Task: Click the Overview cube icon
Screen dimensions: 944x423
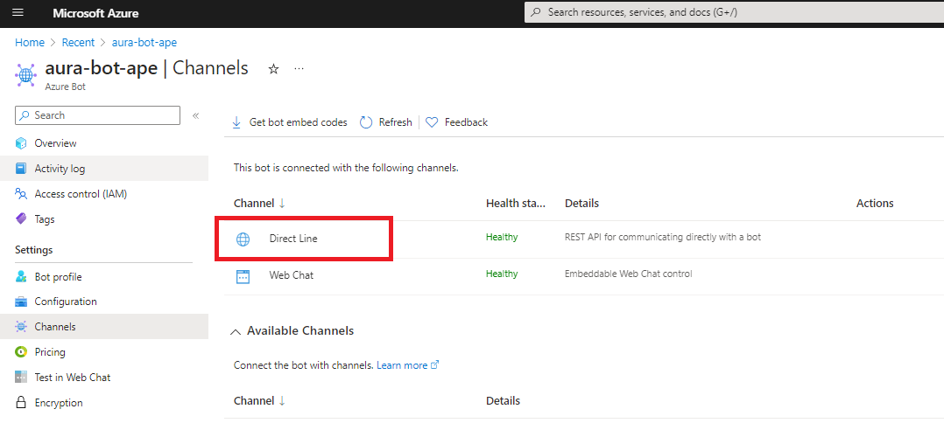Action: coord(21,143)
